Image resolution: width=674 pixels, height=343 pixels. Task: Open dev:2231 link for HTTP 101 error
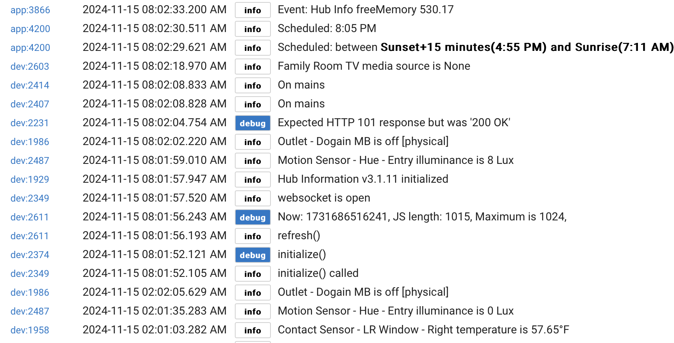[x=29, y=123]
